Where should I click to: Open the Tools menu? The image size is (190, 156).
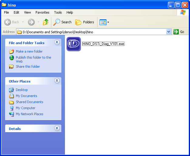[x=58, y=12]
